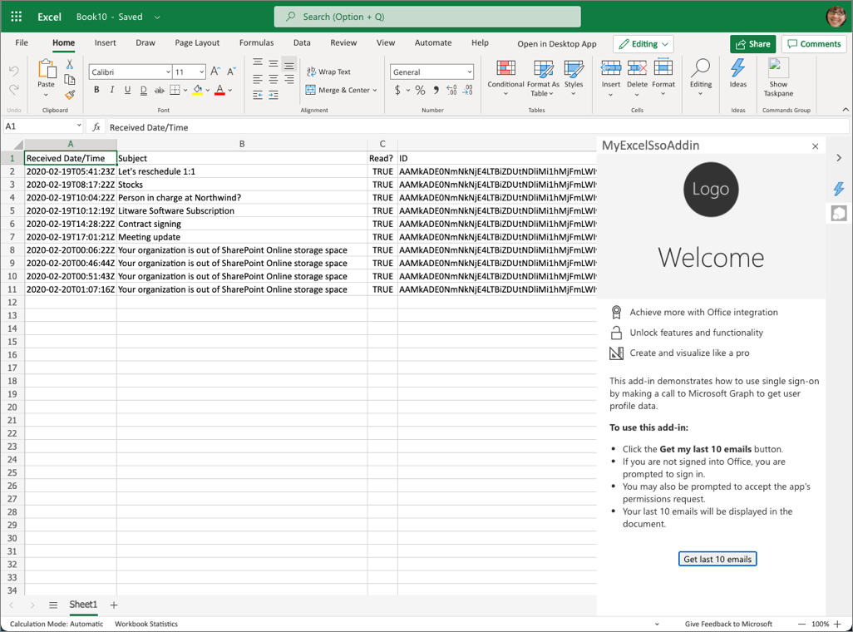The image size is (853, 632).
Task: Toggle Underline formatting
Action: pyautogui.click(x=127, y=90)
